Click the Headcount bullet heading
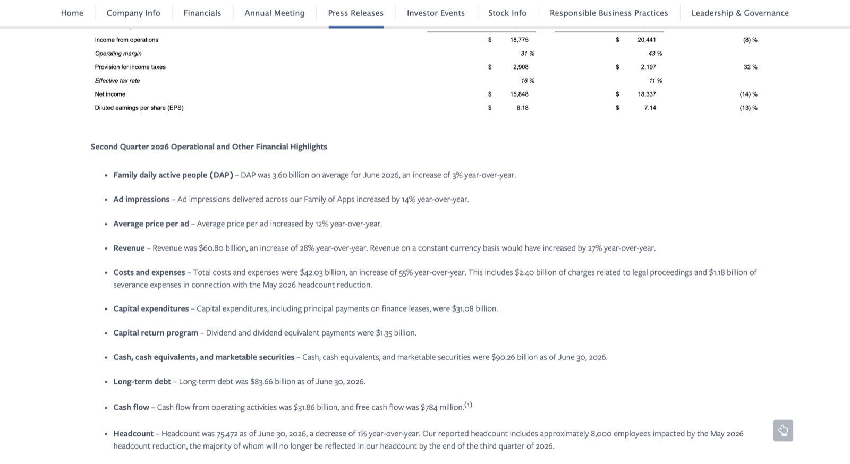Image resolution: width=850 pixels, height=464 pixels. [x=133, y=434]
